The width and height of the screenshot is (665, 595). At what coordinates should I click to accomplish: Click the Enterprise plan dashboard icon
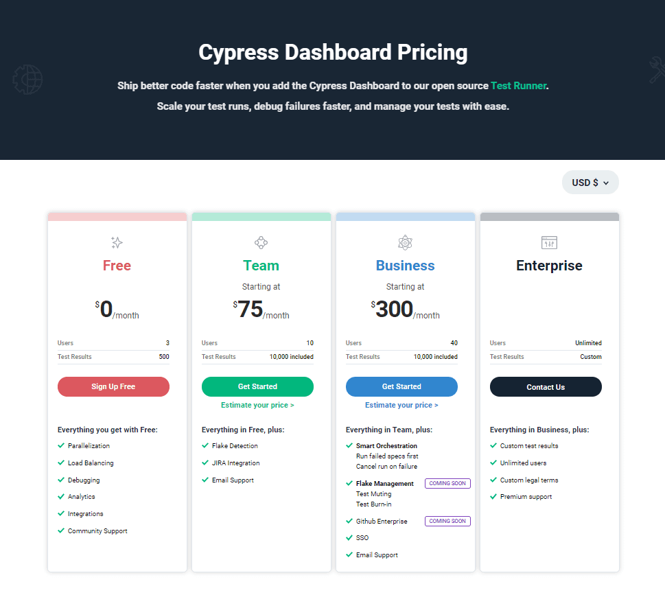[549, 242]
